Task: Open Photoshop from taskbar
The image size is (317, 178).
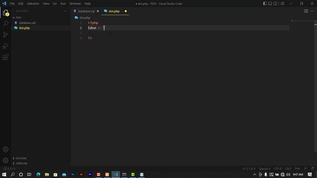Action: click(73, 175)
